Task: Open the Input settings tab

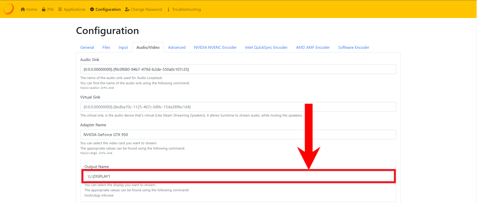Action: tap(123, 47)
